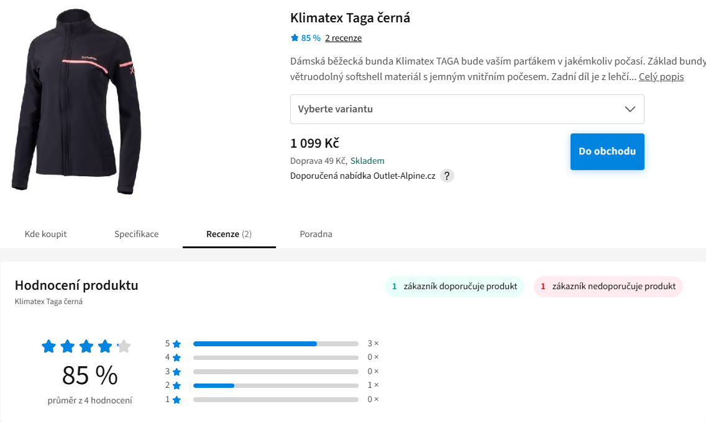Screen dimensions: 706x422
Task: Click the gray fifth large rating star
Action: pos(124,346)
